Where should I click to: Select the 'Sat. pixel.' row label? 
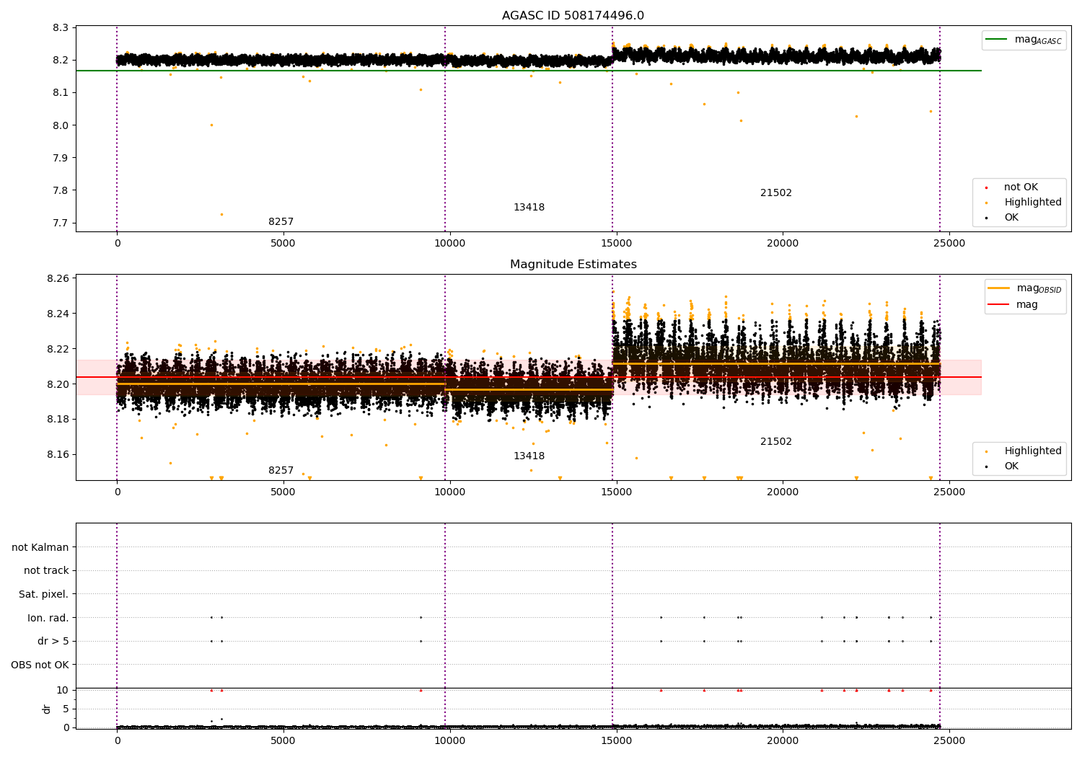[44, 595]
